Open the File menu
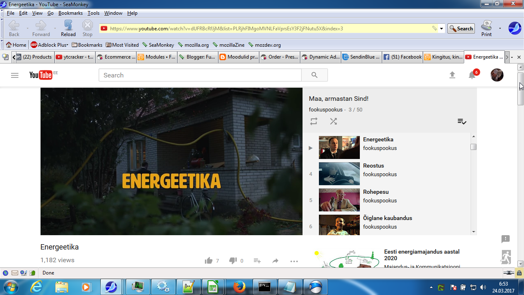Screen dimensions: 524x295 point(10,13)
